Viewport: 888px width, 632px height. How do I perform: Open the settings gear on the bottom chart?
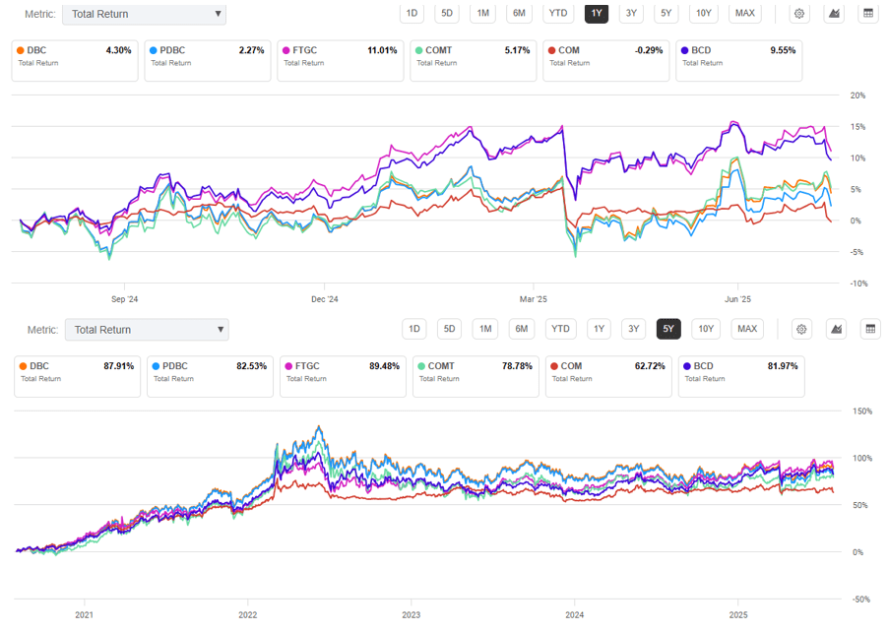(x=801, y=329)
